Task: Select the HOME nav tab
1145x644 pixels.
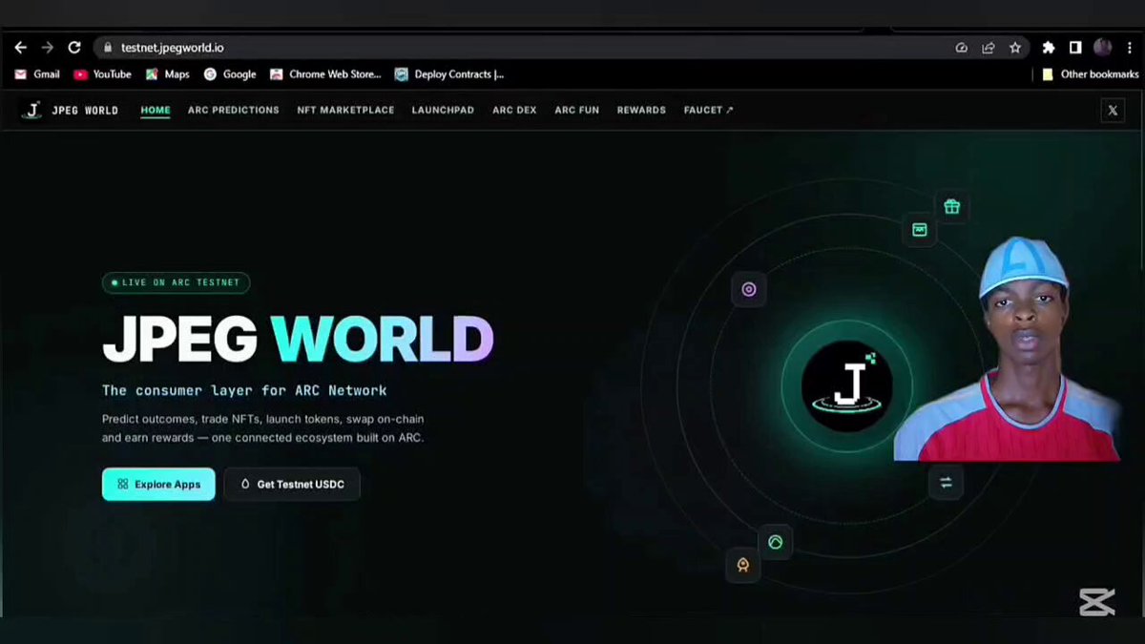Action: (x=156, y=111)
